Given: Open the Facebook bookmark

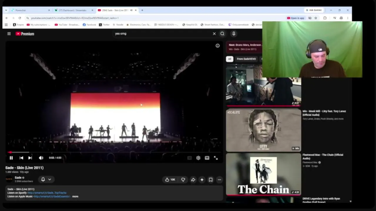Looking at the screenshot, I should coord(89,25).
